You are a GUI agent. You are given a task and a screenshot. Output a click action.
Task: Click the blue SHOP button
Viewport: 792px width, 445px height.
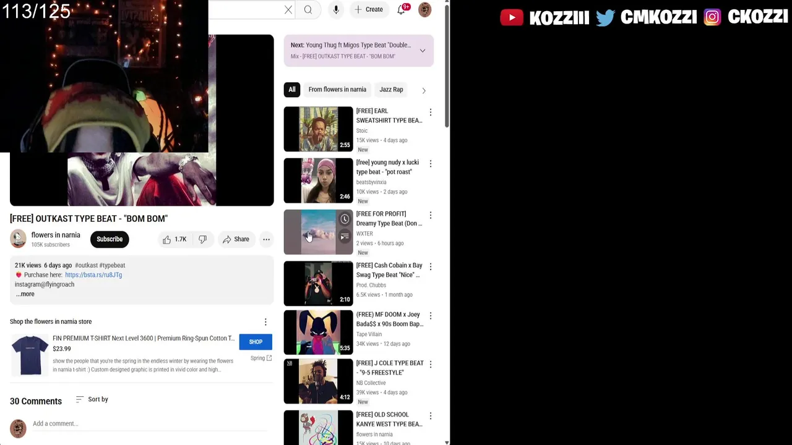click(256, 342)
